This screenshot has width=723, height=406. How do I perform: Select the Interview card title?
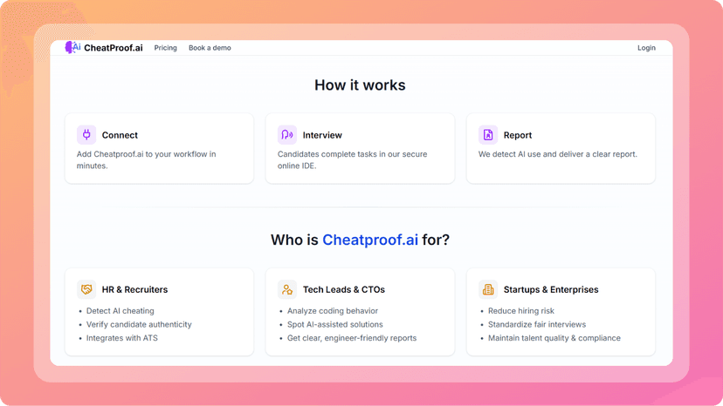[322, 135]
